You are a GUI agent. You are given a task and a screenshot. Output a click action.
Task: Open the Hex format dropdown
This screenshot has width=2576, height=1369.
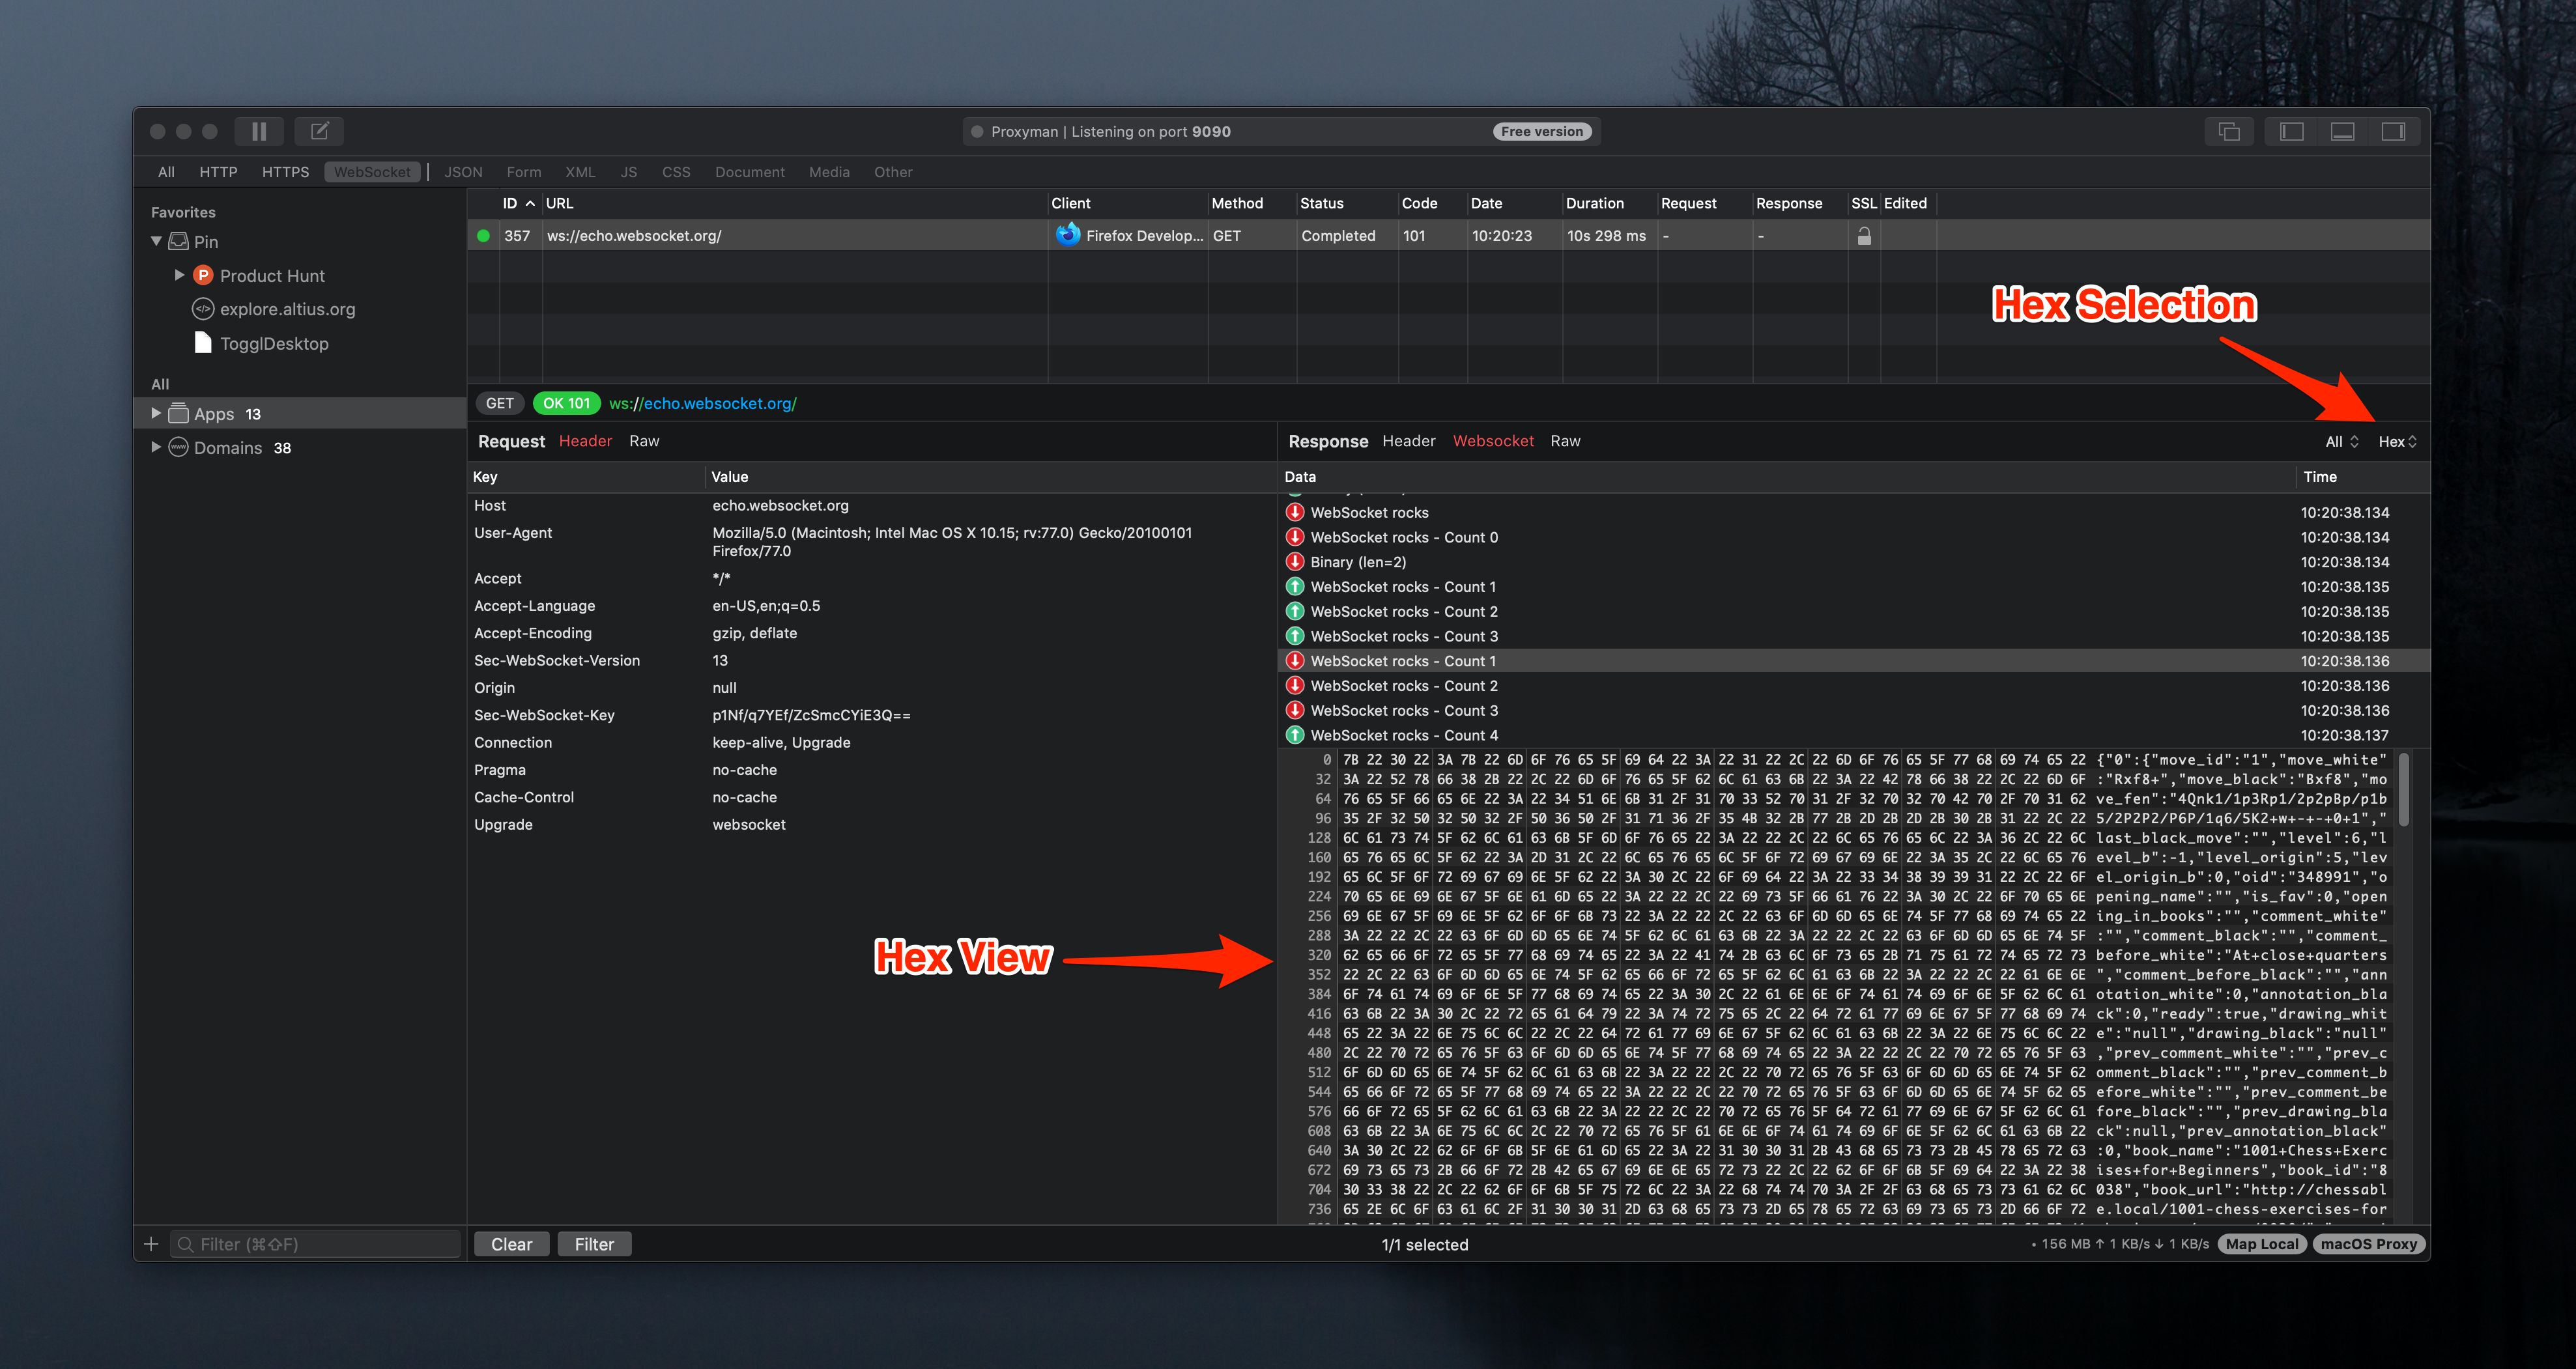(2396, 441)
